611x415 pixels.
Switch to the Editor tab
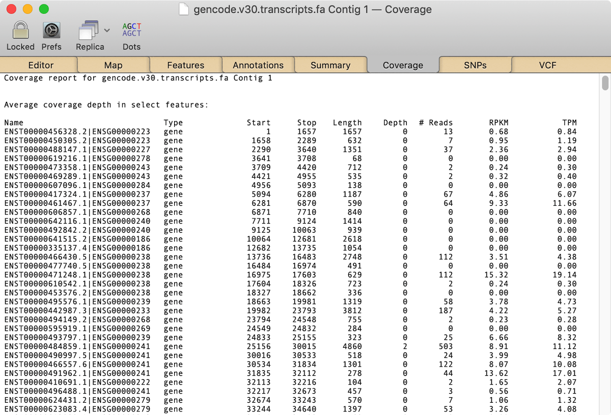(x=41, y=65)
